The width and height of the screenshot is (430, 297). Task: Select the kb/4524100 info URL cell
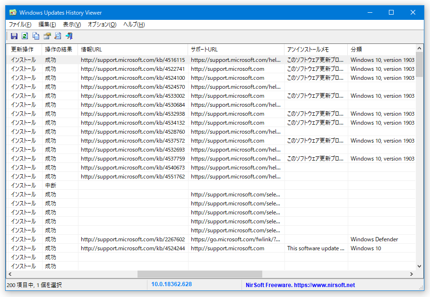pyautogui.click(x=133, y=78)
